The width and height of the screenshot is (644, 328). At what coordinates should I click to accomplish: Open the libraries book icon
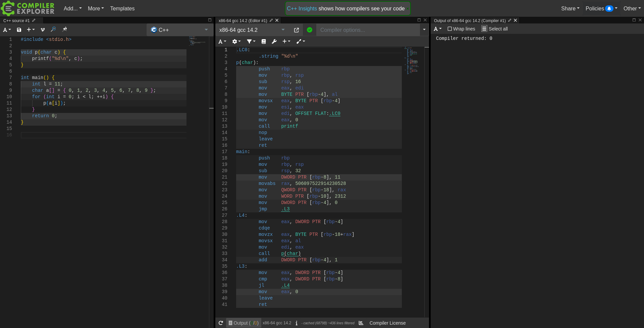pyautogui.click(x=264, y=42)
